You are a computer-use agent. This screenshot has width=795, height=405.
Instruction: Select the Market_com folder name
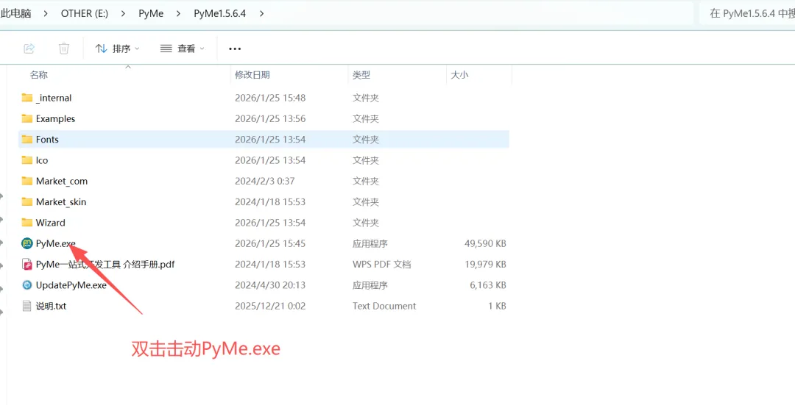61,181
